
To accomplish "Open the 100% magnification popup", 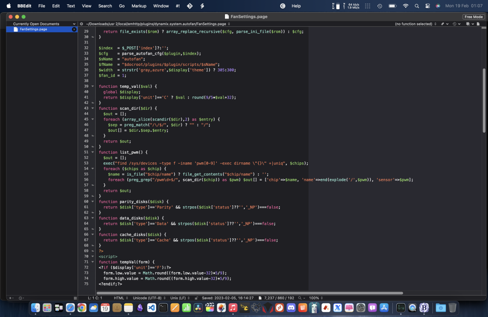I will [x=316, y=298].
